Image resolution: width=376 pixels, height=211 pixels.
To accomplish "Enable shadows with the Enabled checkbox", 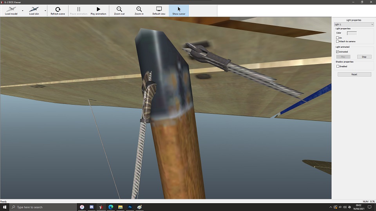I will (337, 66).
